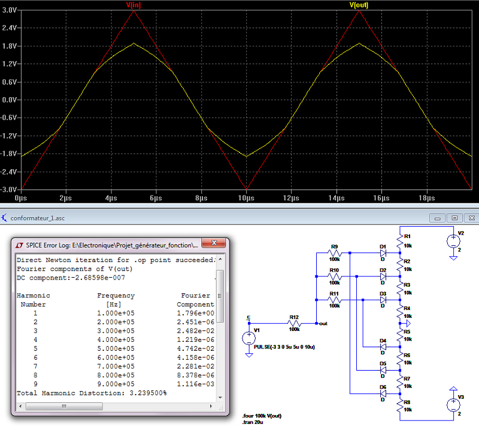Select resistor R6 in the divider chain
The image size is (479, 427).
click(400, 359)
